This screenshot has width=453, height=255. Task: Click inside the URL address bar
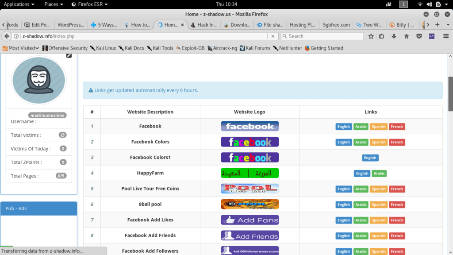tap(145, 36)
